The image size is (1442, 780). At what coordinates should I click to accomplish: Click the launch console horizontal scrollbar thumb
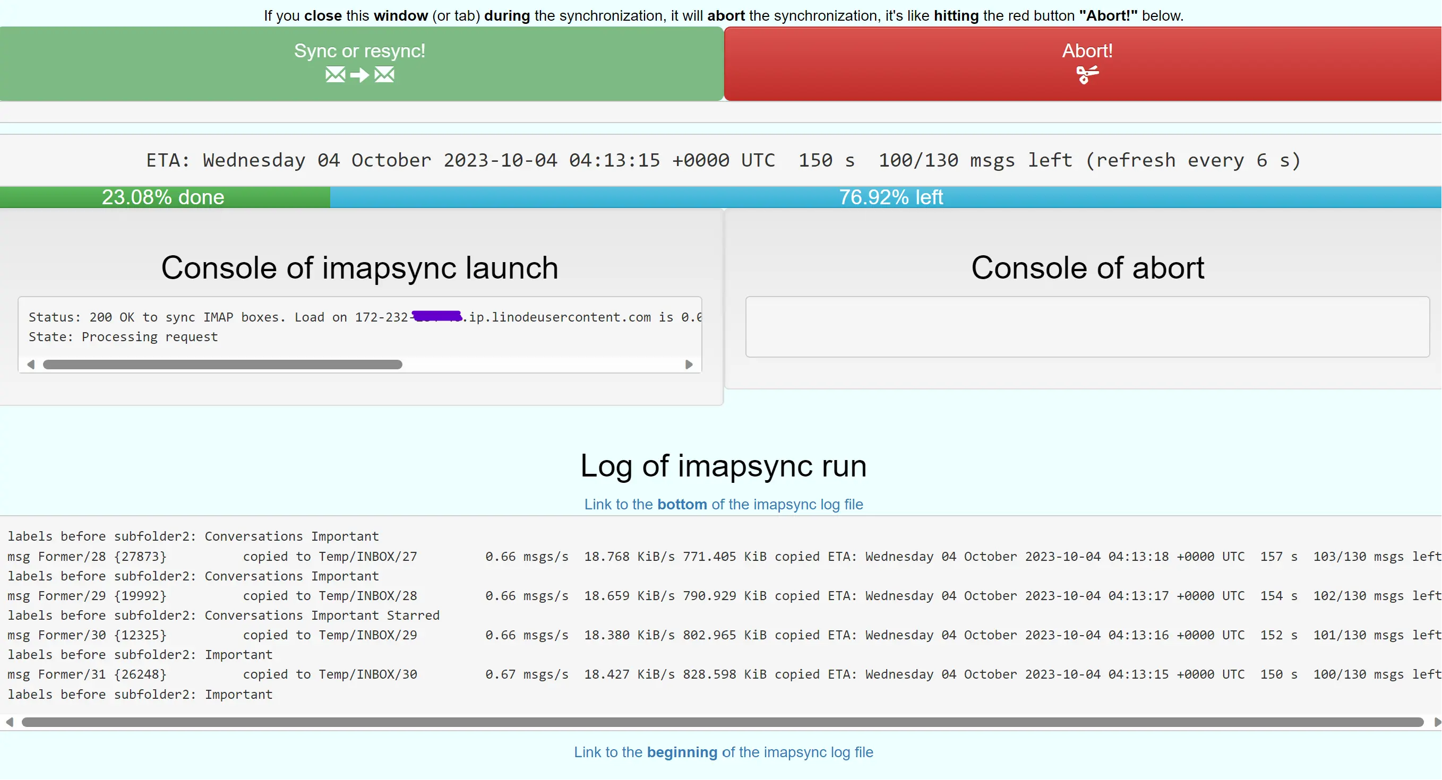(x=223, y=365)
